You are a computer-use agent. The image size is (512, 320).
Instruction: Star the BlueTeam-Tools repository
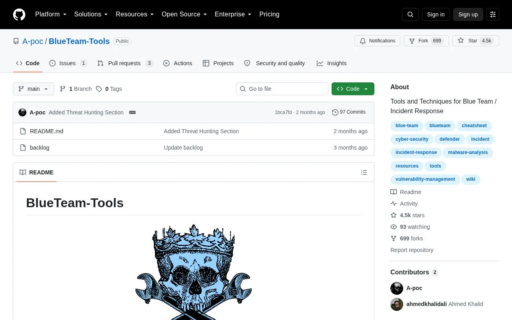pyautogui.click(x=476, y=41)
